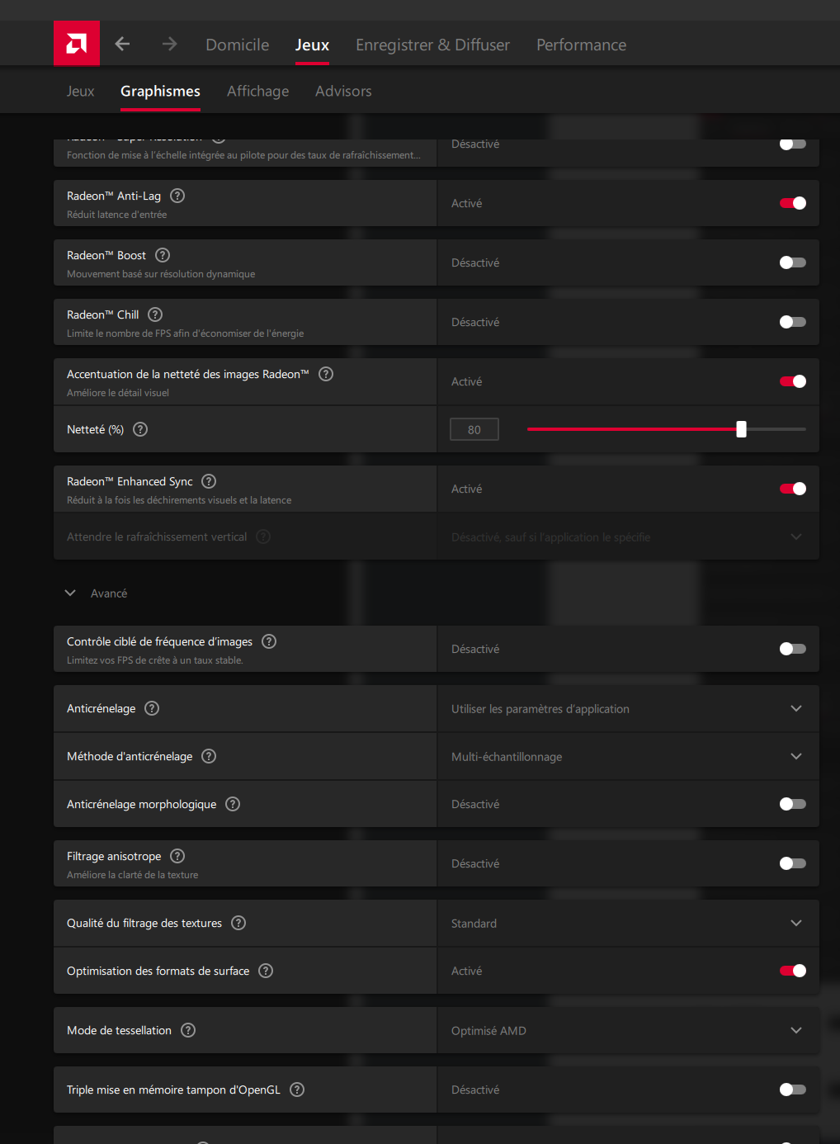Turn off Radeon Enhanced Sync toggle

pyautogui.click(x=793, y=489)
